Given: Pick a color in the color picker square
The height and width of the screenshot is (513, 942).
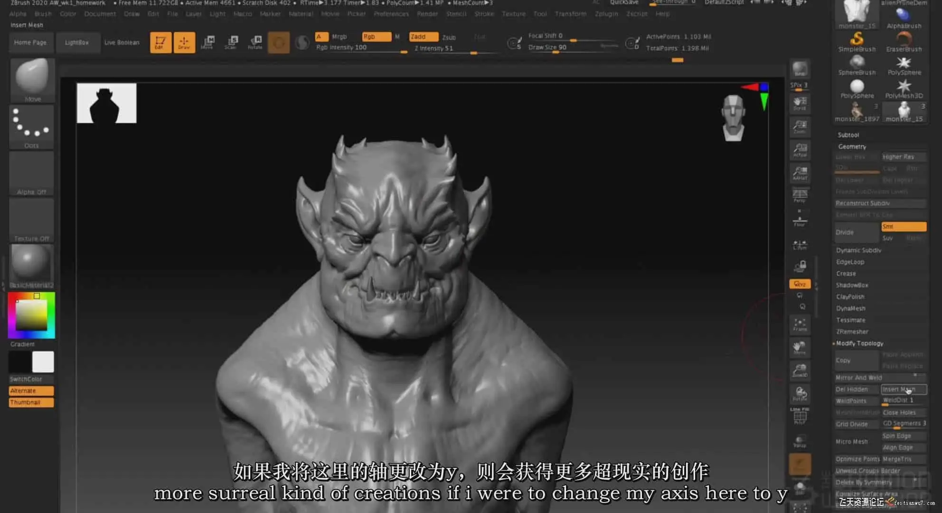Looking at the screenshot, I should point(31,315).
